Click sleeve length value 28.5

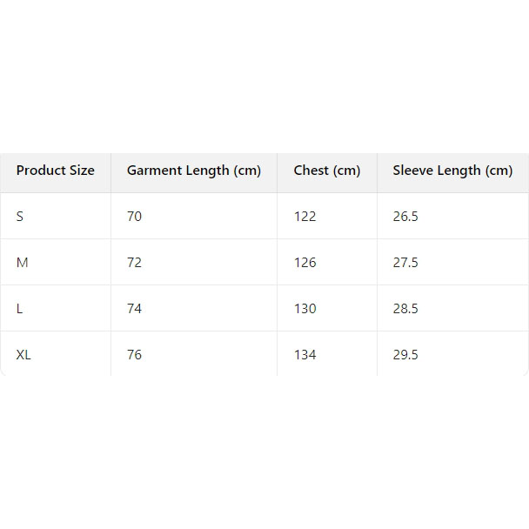click(x=405, y=309)
